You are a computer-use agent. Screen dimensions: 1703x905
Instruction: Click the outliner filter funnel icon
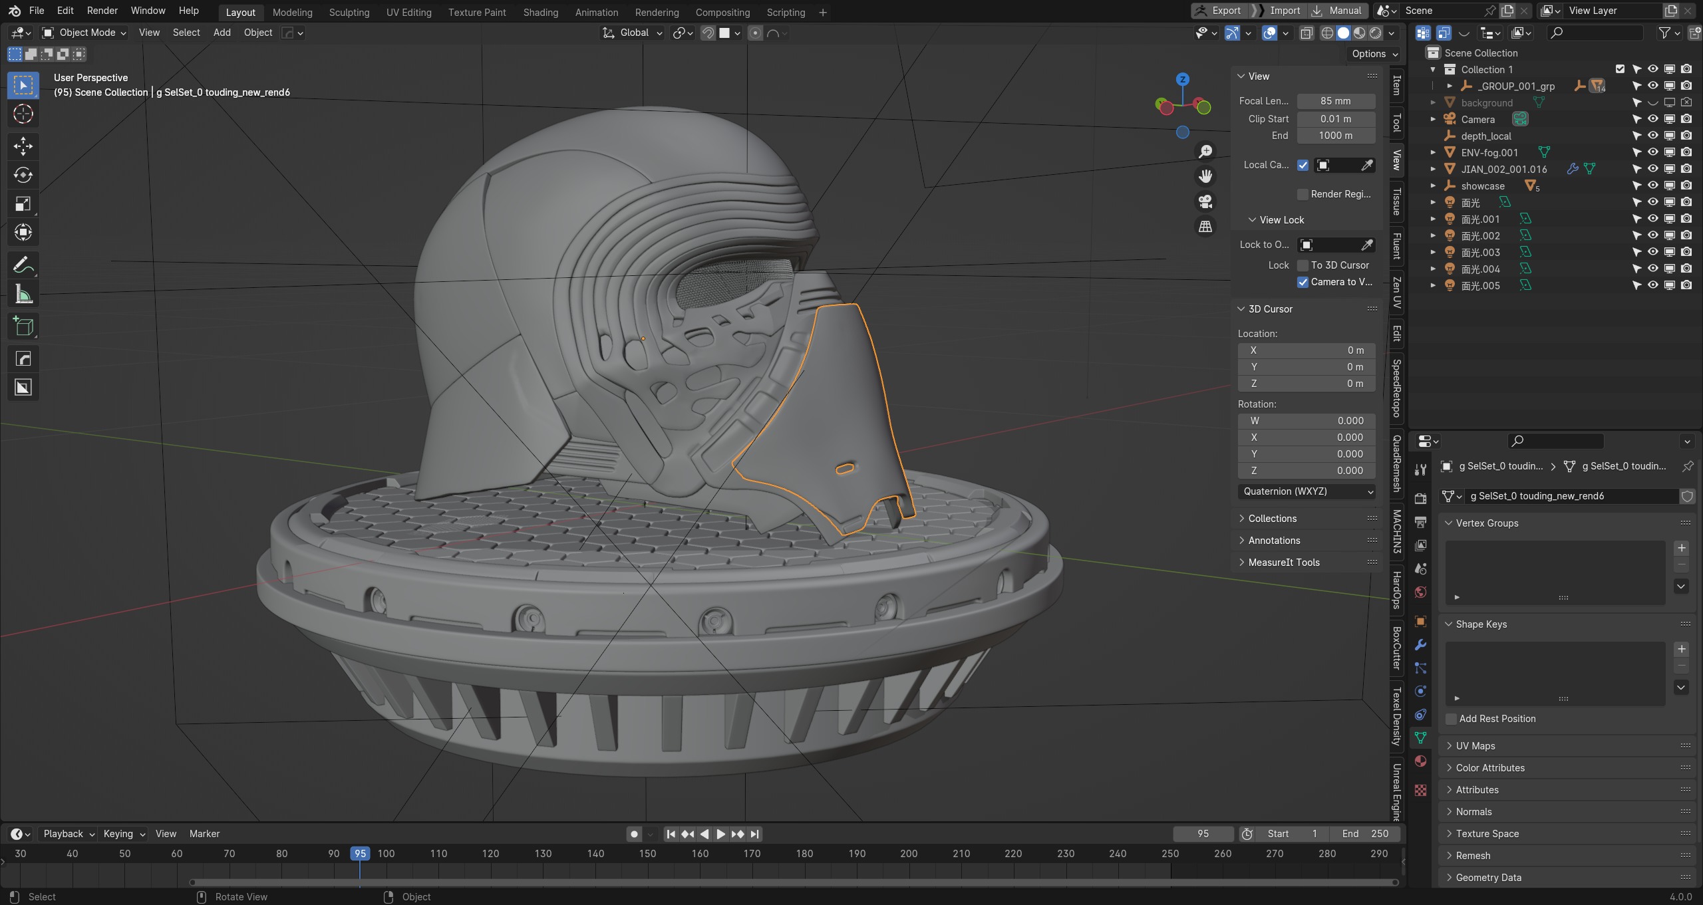click(x=1664, y=33)
